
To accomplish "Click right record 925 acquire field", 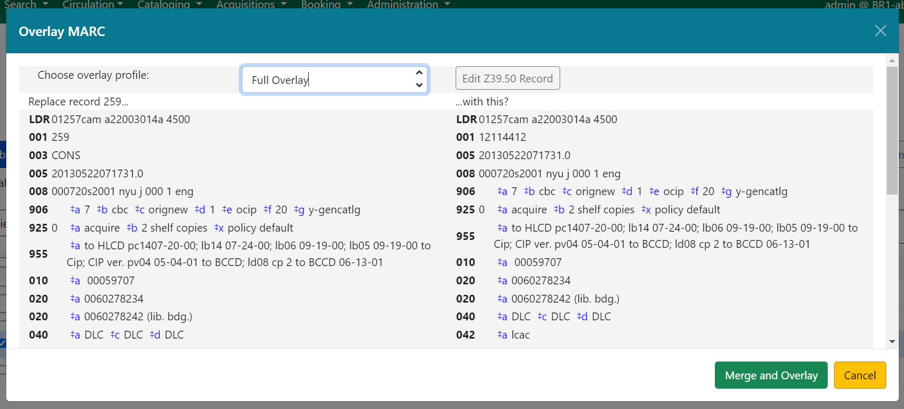I will tap(608, 210).
